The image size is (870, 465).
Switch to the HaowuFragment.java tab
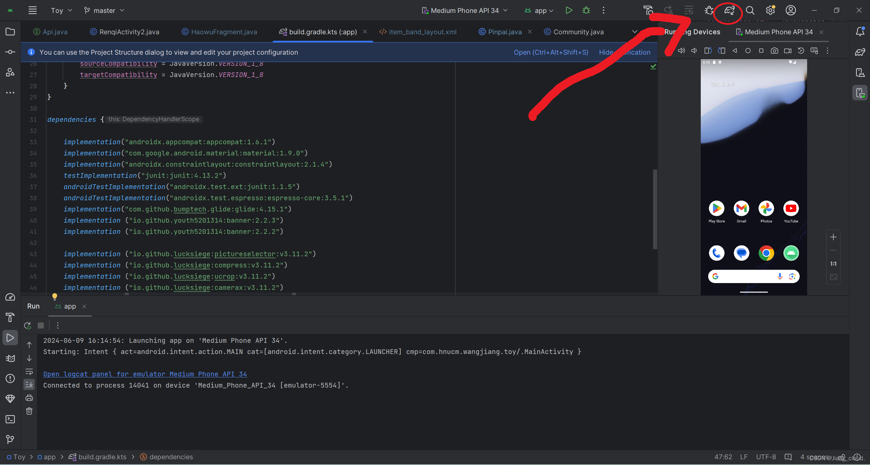point(224,32)
